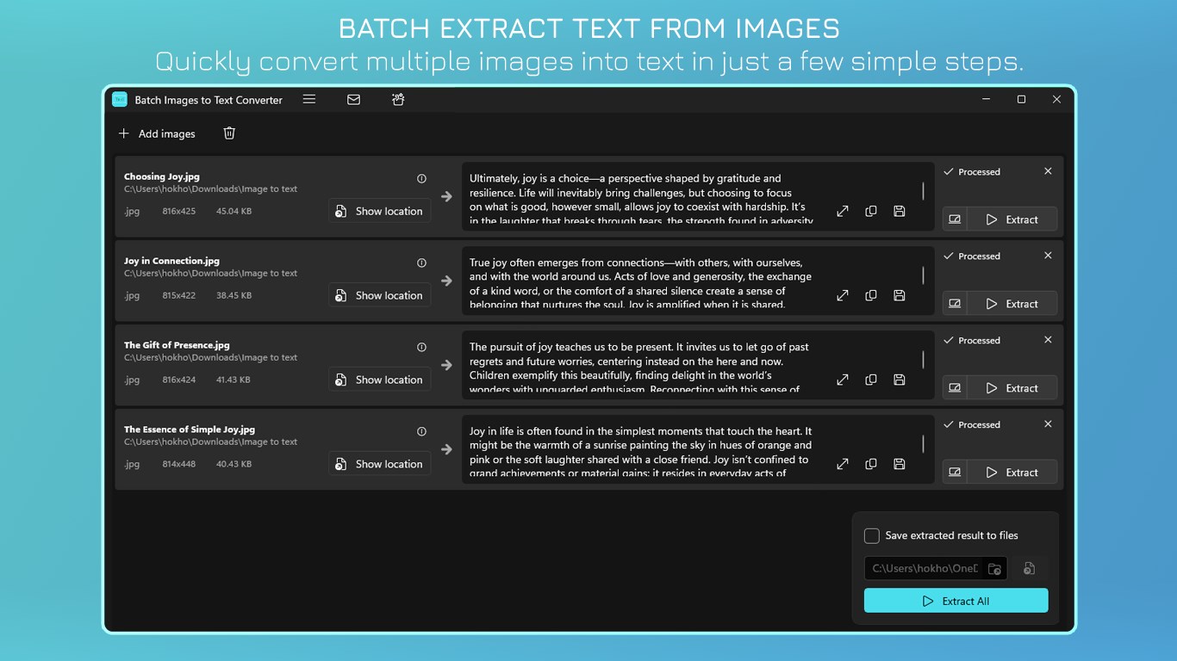Open the hamburger menu in title bar

(309, 99)
